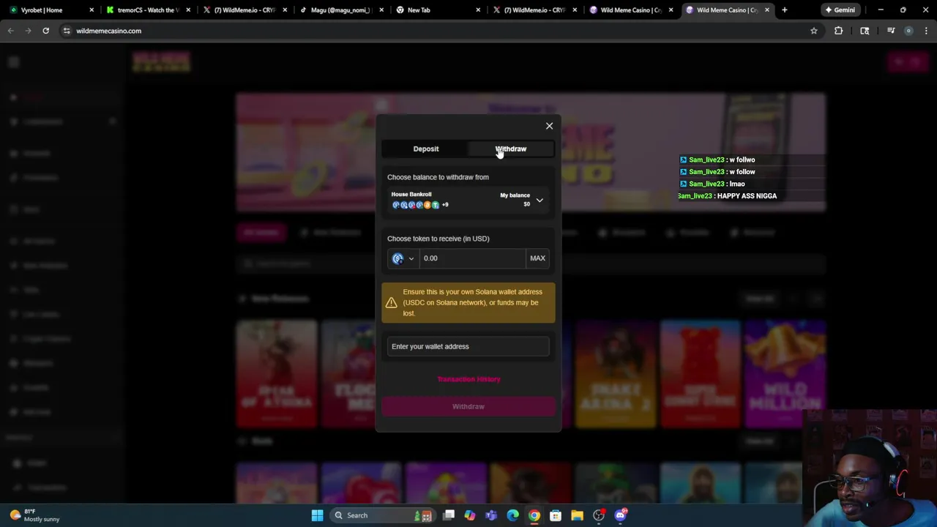Image resolution: width=937 pixels, height=527 pixels.
Task: Open the Chrome extensions puzzle icon
Action: click(x=838, y=31)
